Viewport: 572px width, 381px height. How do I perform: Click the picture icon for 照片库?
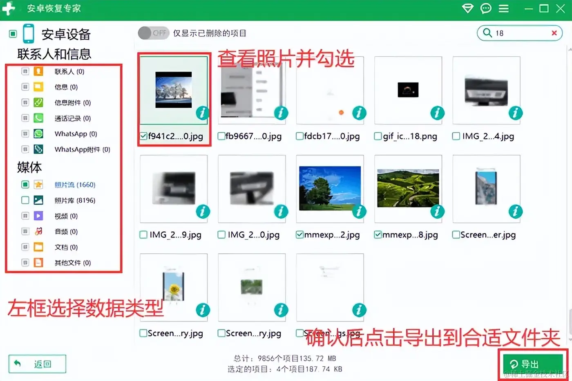[x=38, y=200]
